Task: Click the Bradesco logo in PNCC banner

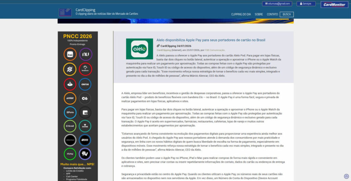Action: click(x=85, y=69)
